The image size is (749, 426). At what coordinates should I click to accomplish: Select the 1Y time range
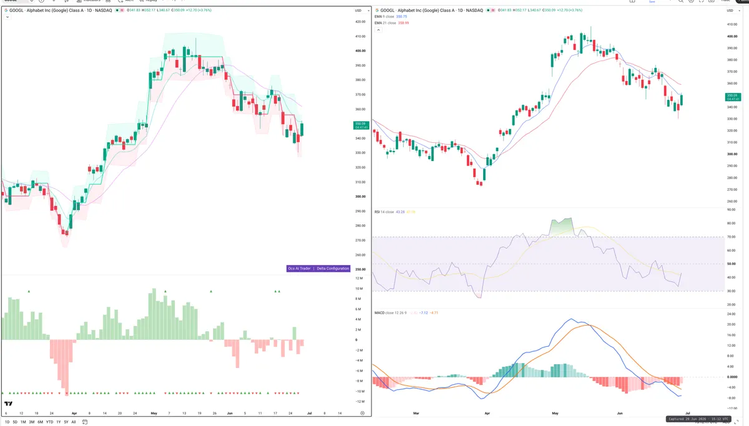pyautogui.click(x=59, y=422)
